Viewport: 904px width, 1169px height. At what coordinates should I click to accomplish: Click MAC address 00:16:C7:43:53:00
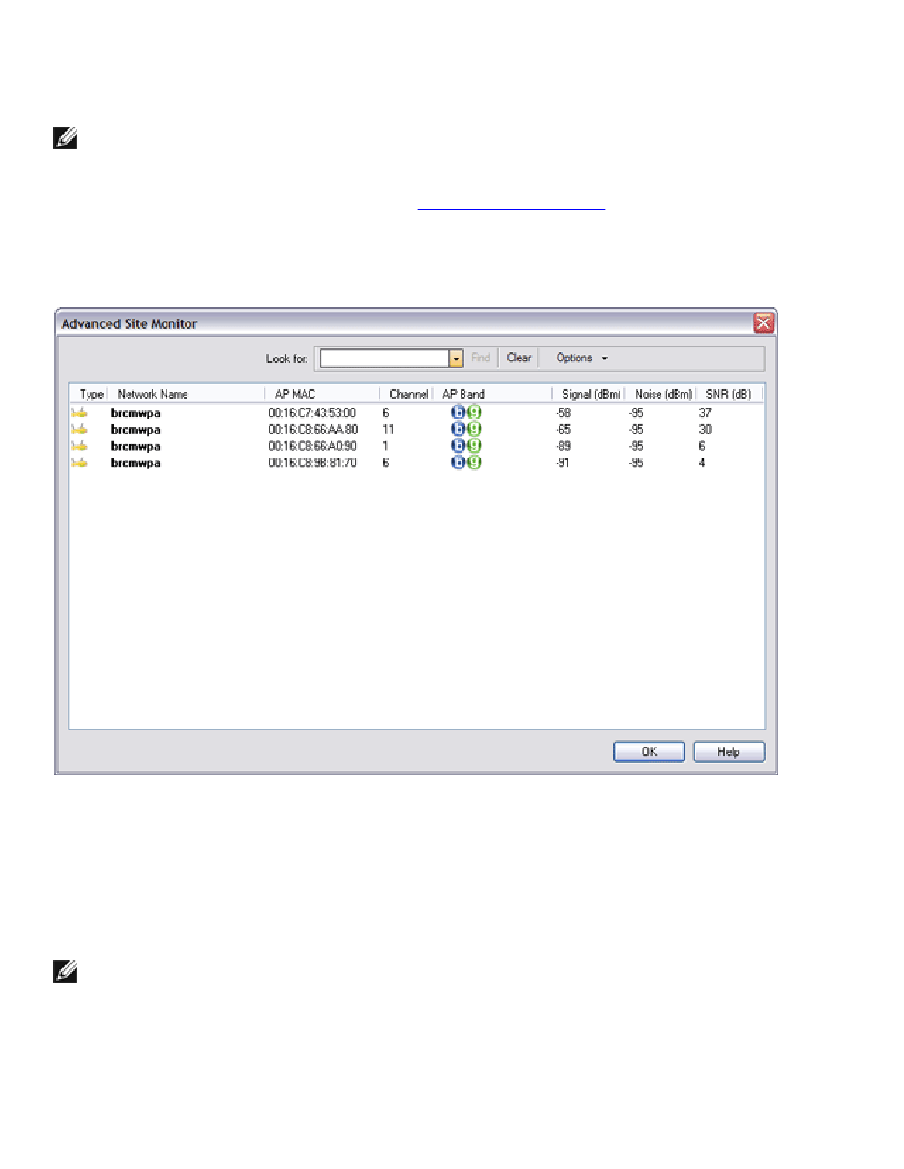coord(312,413)
